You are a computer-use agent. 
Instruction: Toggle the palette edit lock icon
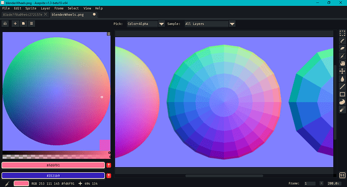5,24
